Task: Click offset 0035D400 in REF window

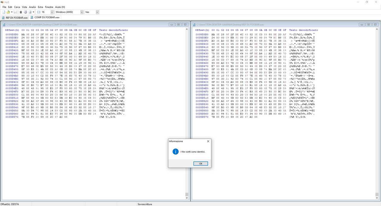Action: [202, 44]
